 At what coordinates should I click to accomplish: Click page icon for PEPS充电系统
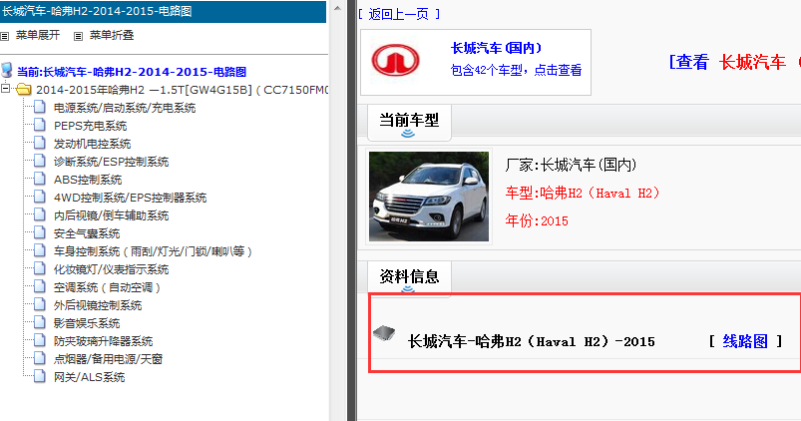click(39, 125)
